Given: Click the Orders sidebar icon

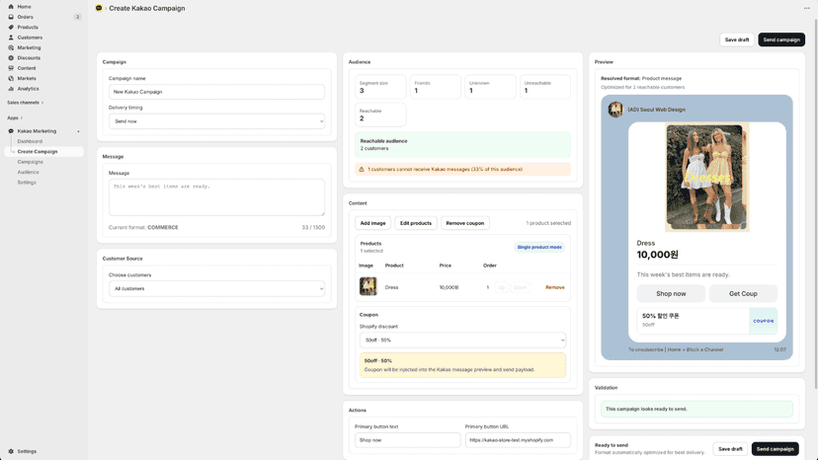Looking at the screenshot, I should [x=11, y=17].
